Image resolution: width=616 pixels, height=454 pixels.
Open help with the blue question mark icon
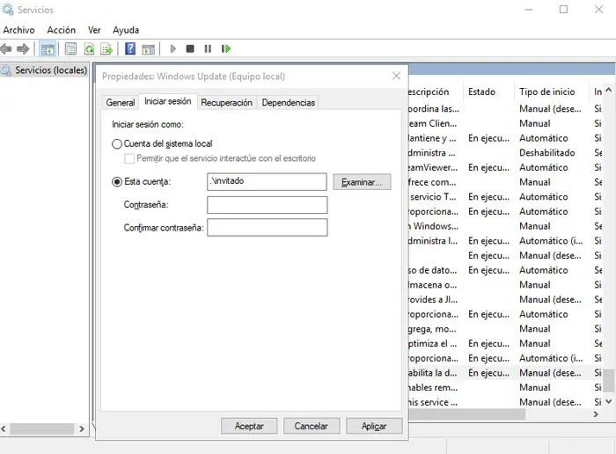[130, 49]
